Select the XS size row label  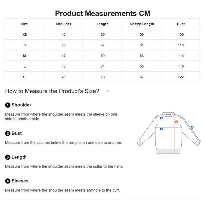coord(24,35)
